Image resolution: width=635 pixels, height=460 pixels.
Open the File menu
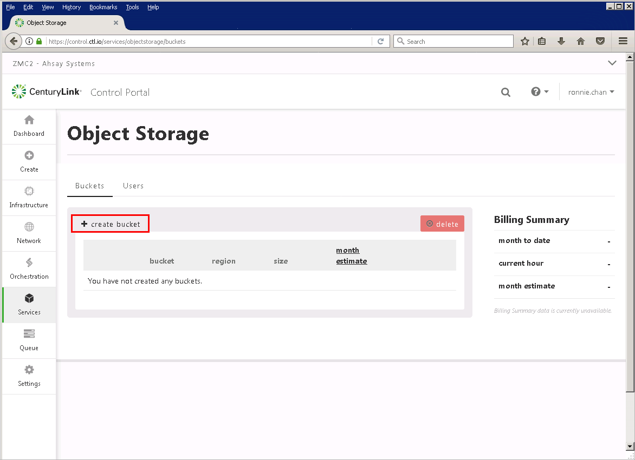(10, 7)
